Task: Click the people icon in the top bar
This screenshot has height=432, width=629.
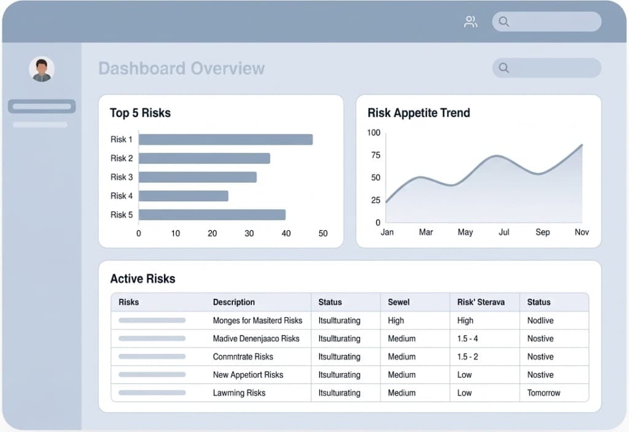Action: click(x=471, y=21)
